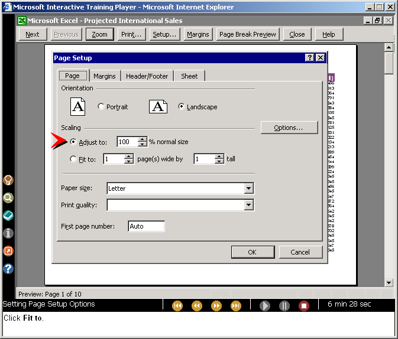Click the Print... button in toolbar
Screen dimensions: 398x339
click(131, 34)
